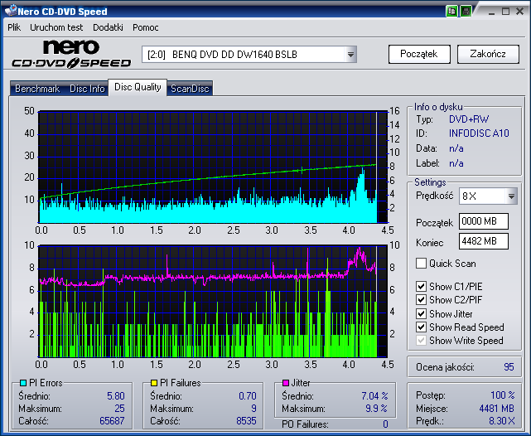Screen dimensions: 531x436
Task: Open the Plik menu
Action: 14,27
